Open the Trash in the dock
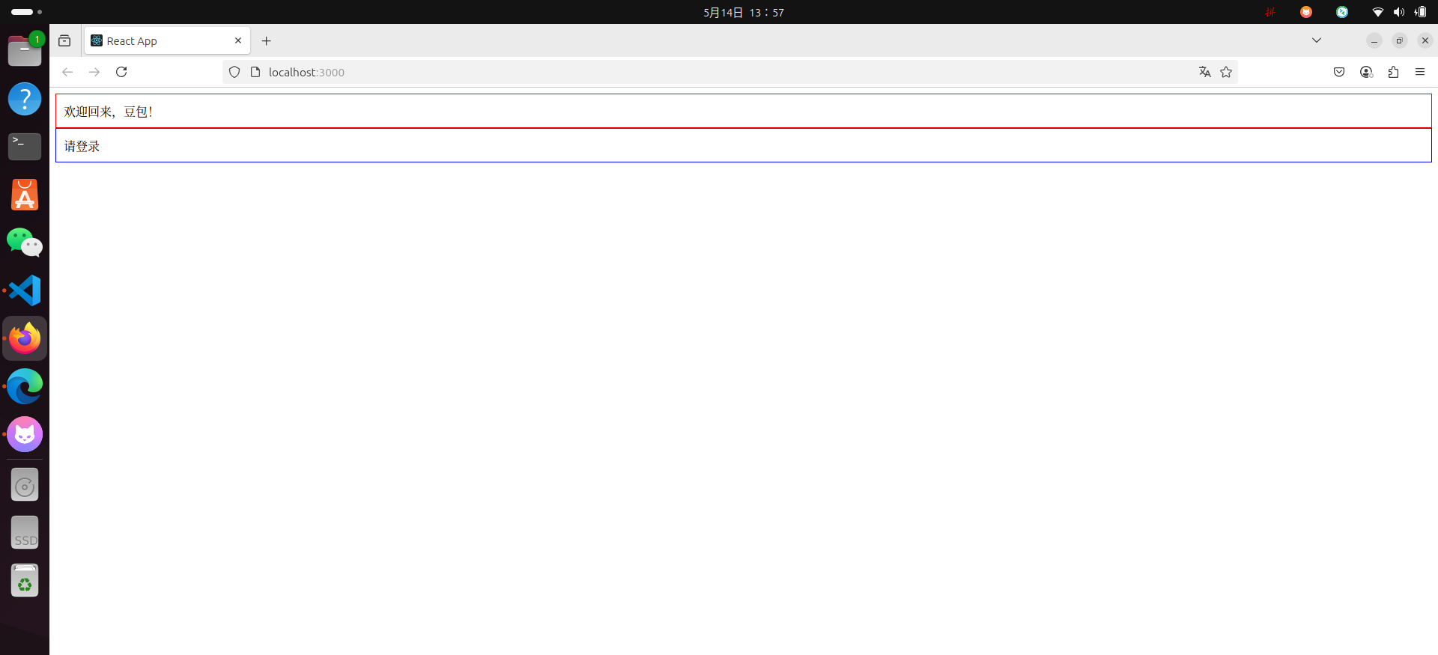The image size is (1438, 655). pos(25,581)
